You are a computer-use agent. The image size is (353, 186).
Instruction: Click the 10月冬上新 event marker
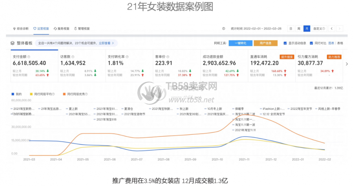click(x=213, y=109)
